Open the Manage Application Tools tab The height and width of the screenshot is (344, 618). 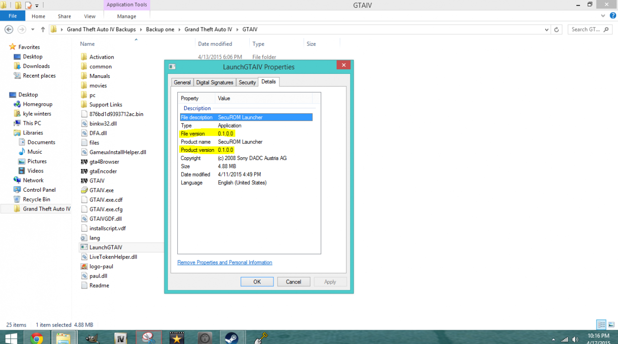[x=126, y=16]
